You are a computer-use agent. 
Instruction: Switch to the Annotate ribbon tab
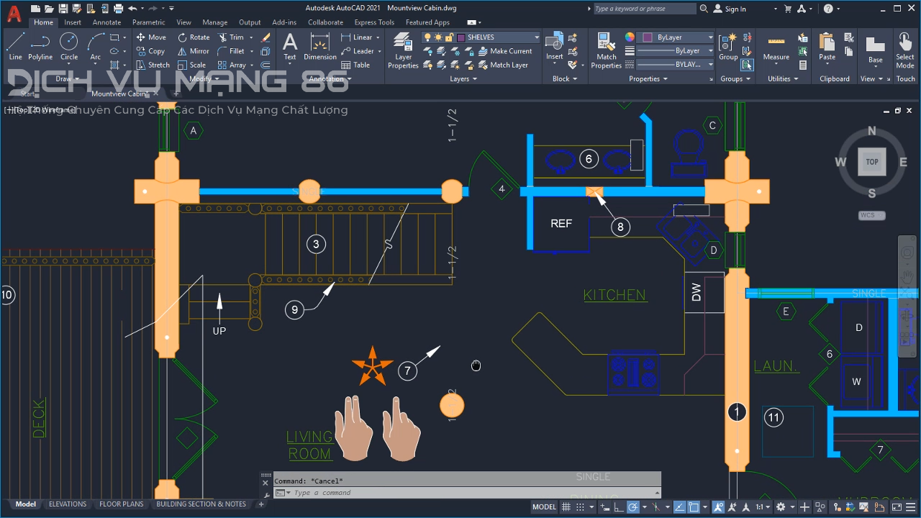(x=106, y=22)
